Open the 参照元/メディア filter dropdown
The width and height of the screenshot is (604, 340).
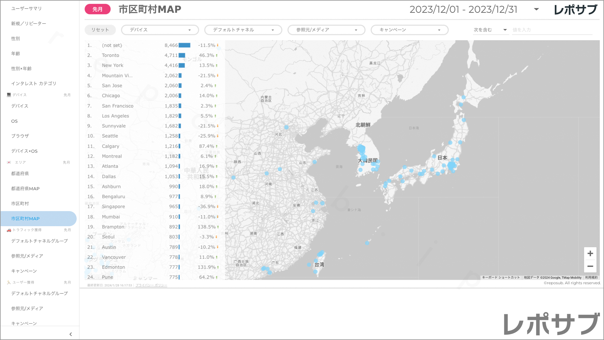tap(326, 30)
